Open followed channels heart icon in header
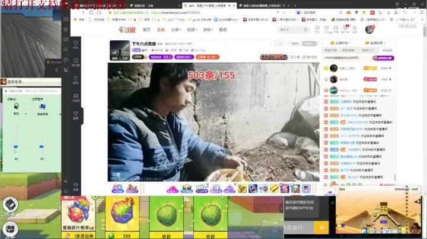The height and width of the screenshot is (239, 427). 327,29
